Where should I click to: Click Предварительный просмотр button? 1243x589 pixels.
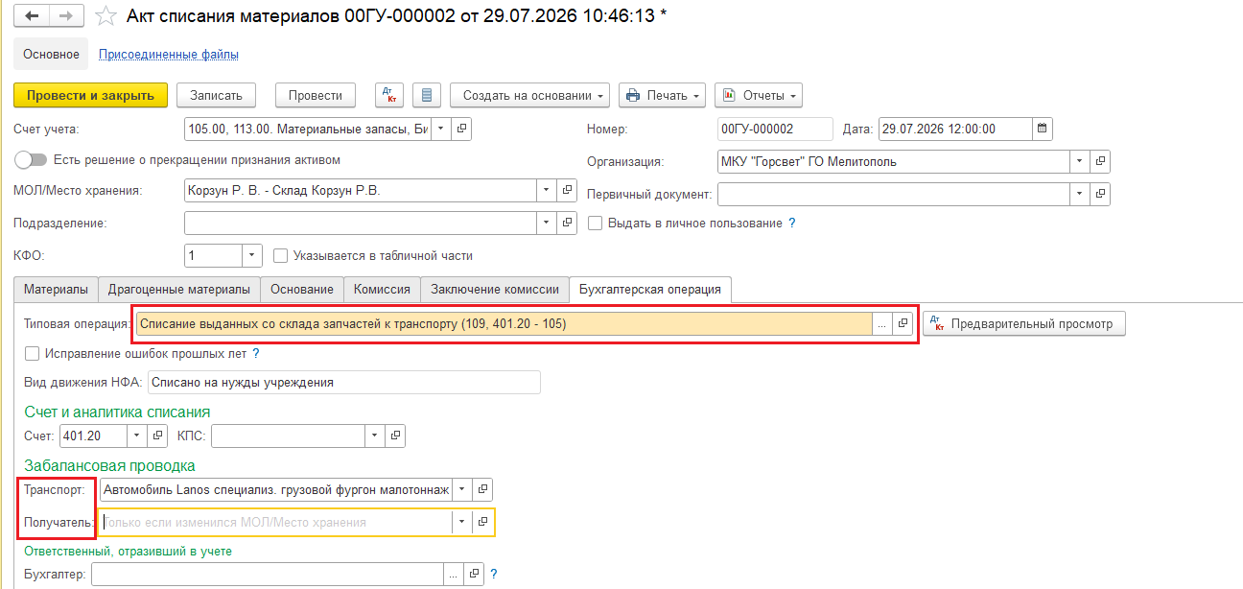coord(1024,324)
